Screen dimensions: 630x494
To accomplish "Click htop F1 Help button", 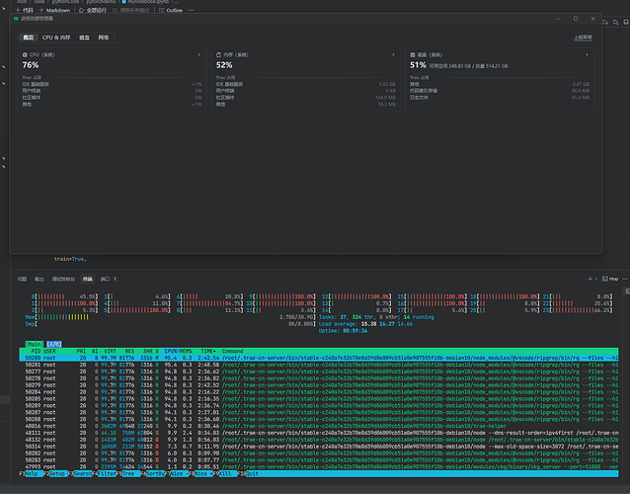I will click(32, 474).
